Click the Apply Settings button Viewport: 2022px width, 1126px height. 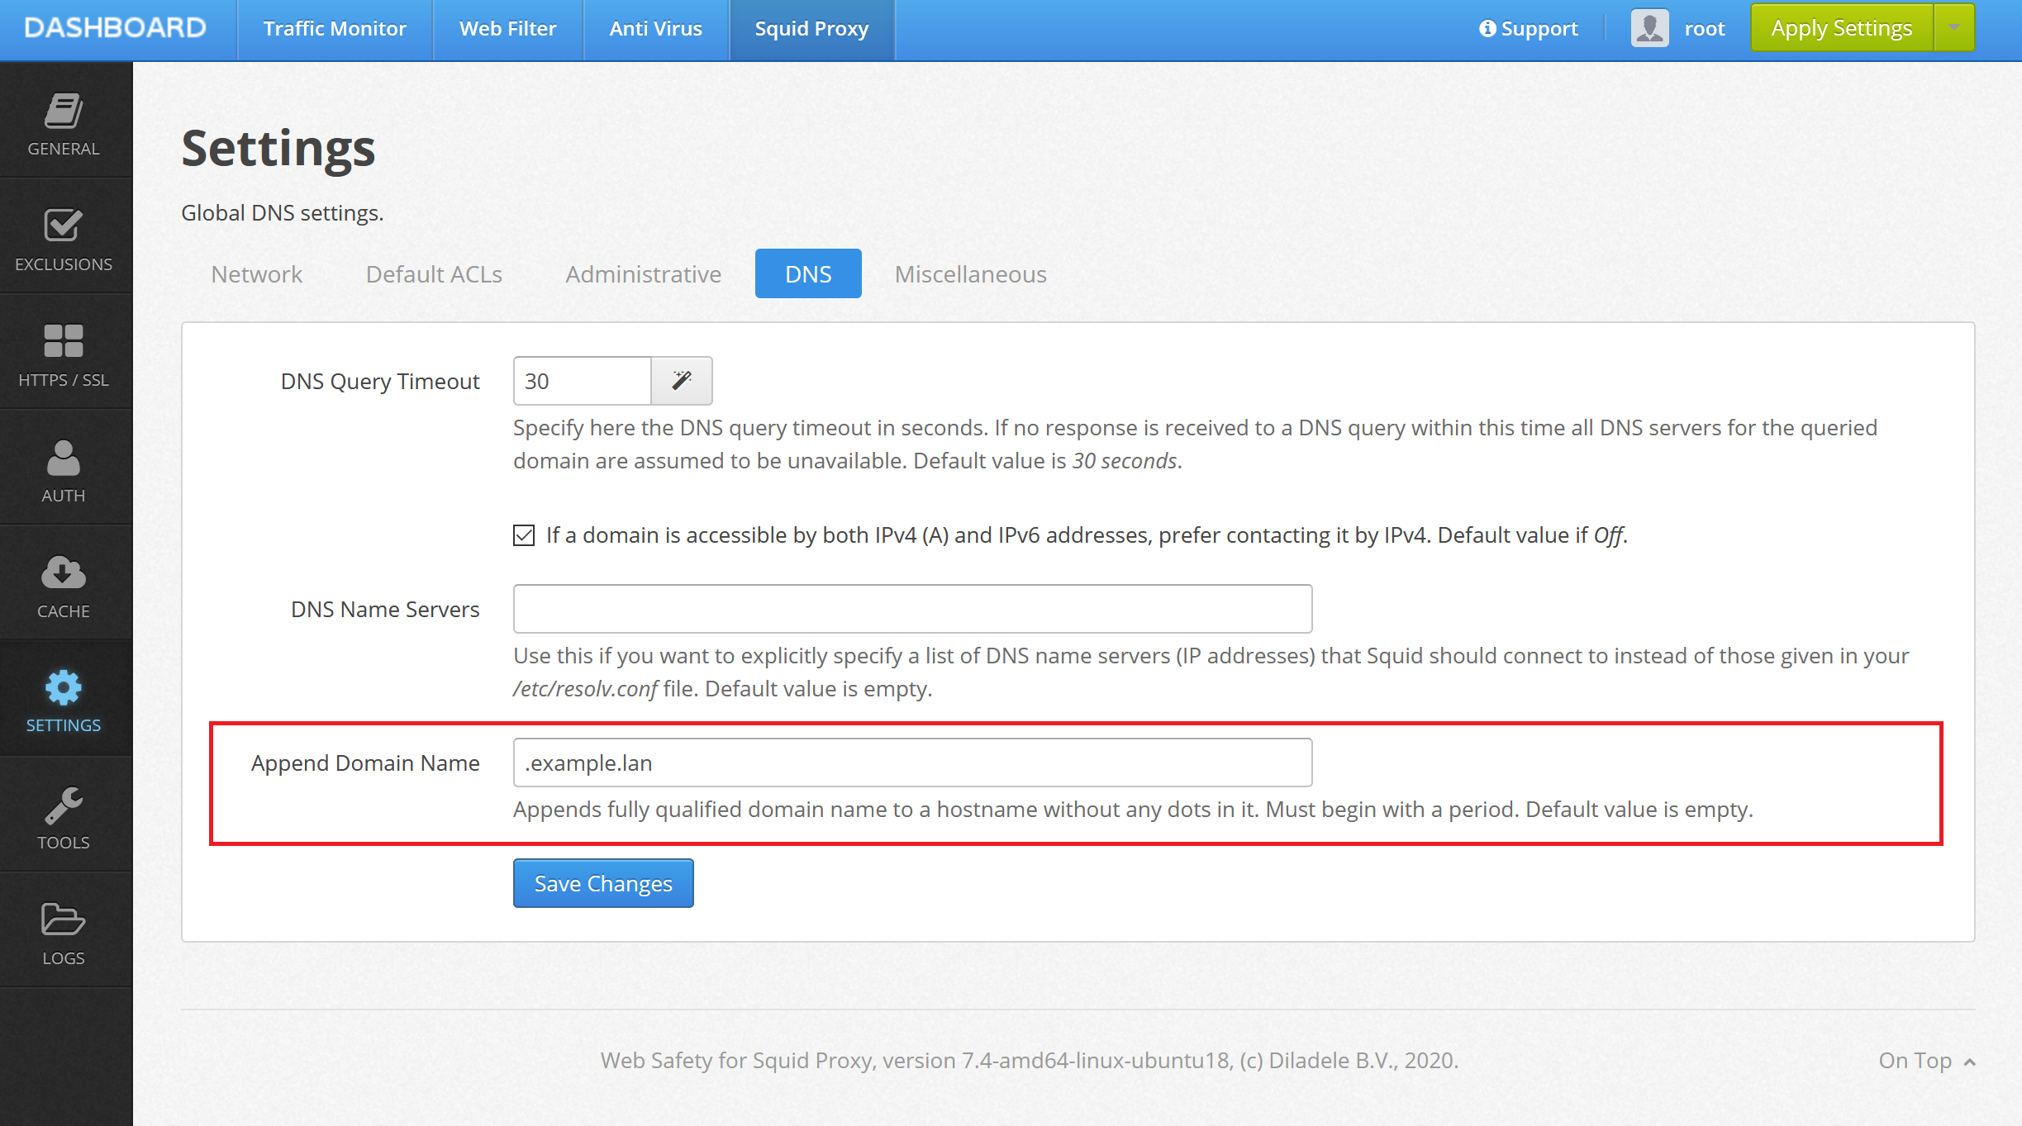1842,28
